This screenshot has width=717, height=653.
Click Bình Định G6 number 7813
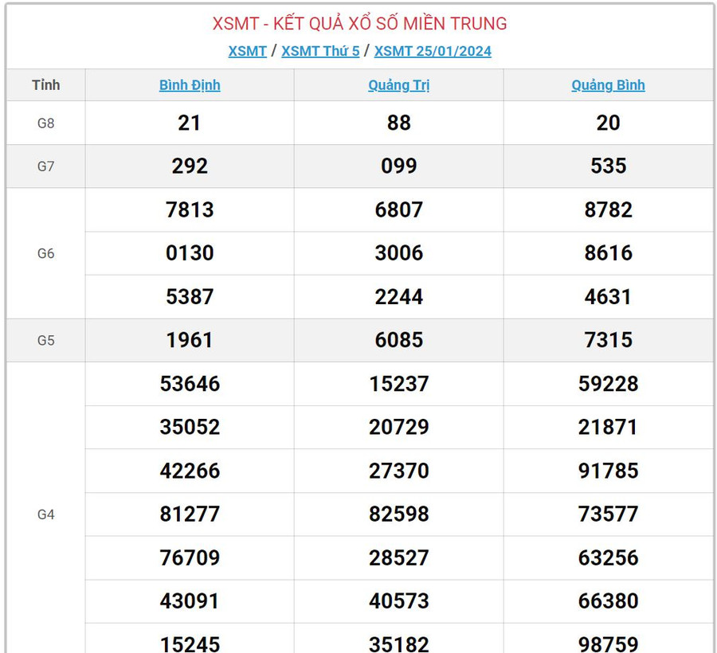[x=190, y=210]
